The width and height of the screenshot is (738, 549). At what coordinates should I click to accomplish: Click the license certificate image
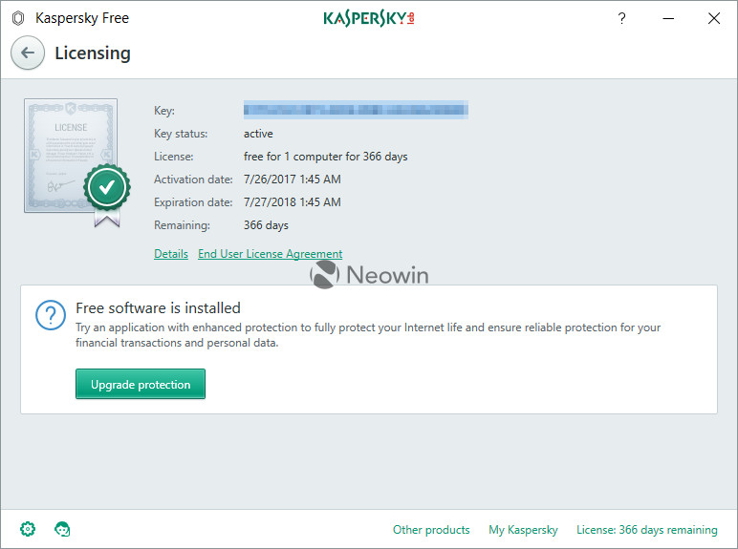[77, 162]
